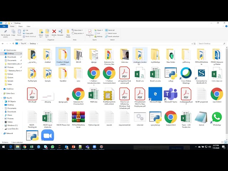Click the Windows Start button
This screenshot has width=228, height=171.
pyautogui.click(x=3, y=147)
